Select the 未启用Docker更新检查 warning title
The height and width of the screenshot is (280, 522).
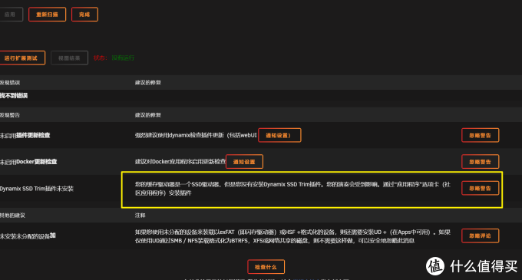(28, 162)
